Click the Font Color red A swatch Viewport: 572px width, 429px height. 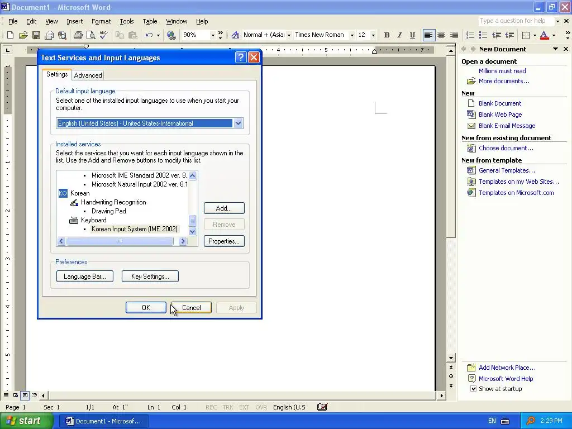point(544,35)
